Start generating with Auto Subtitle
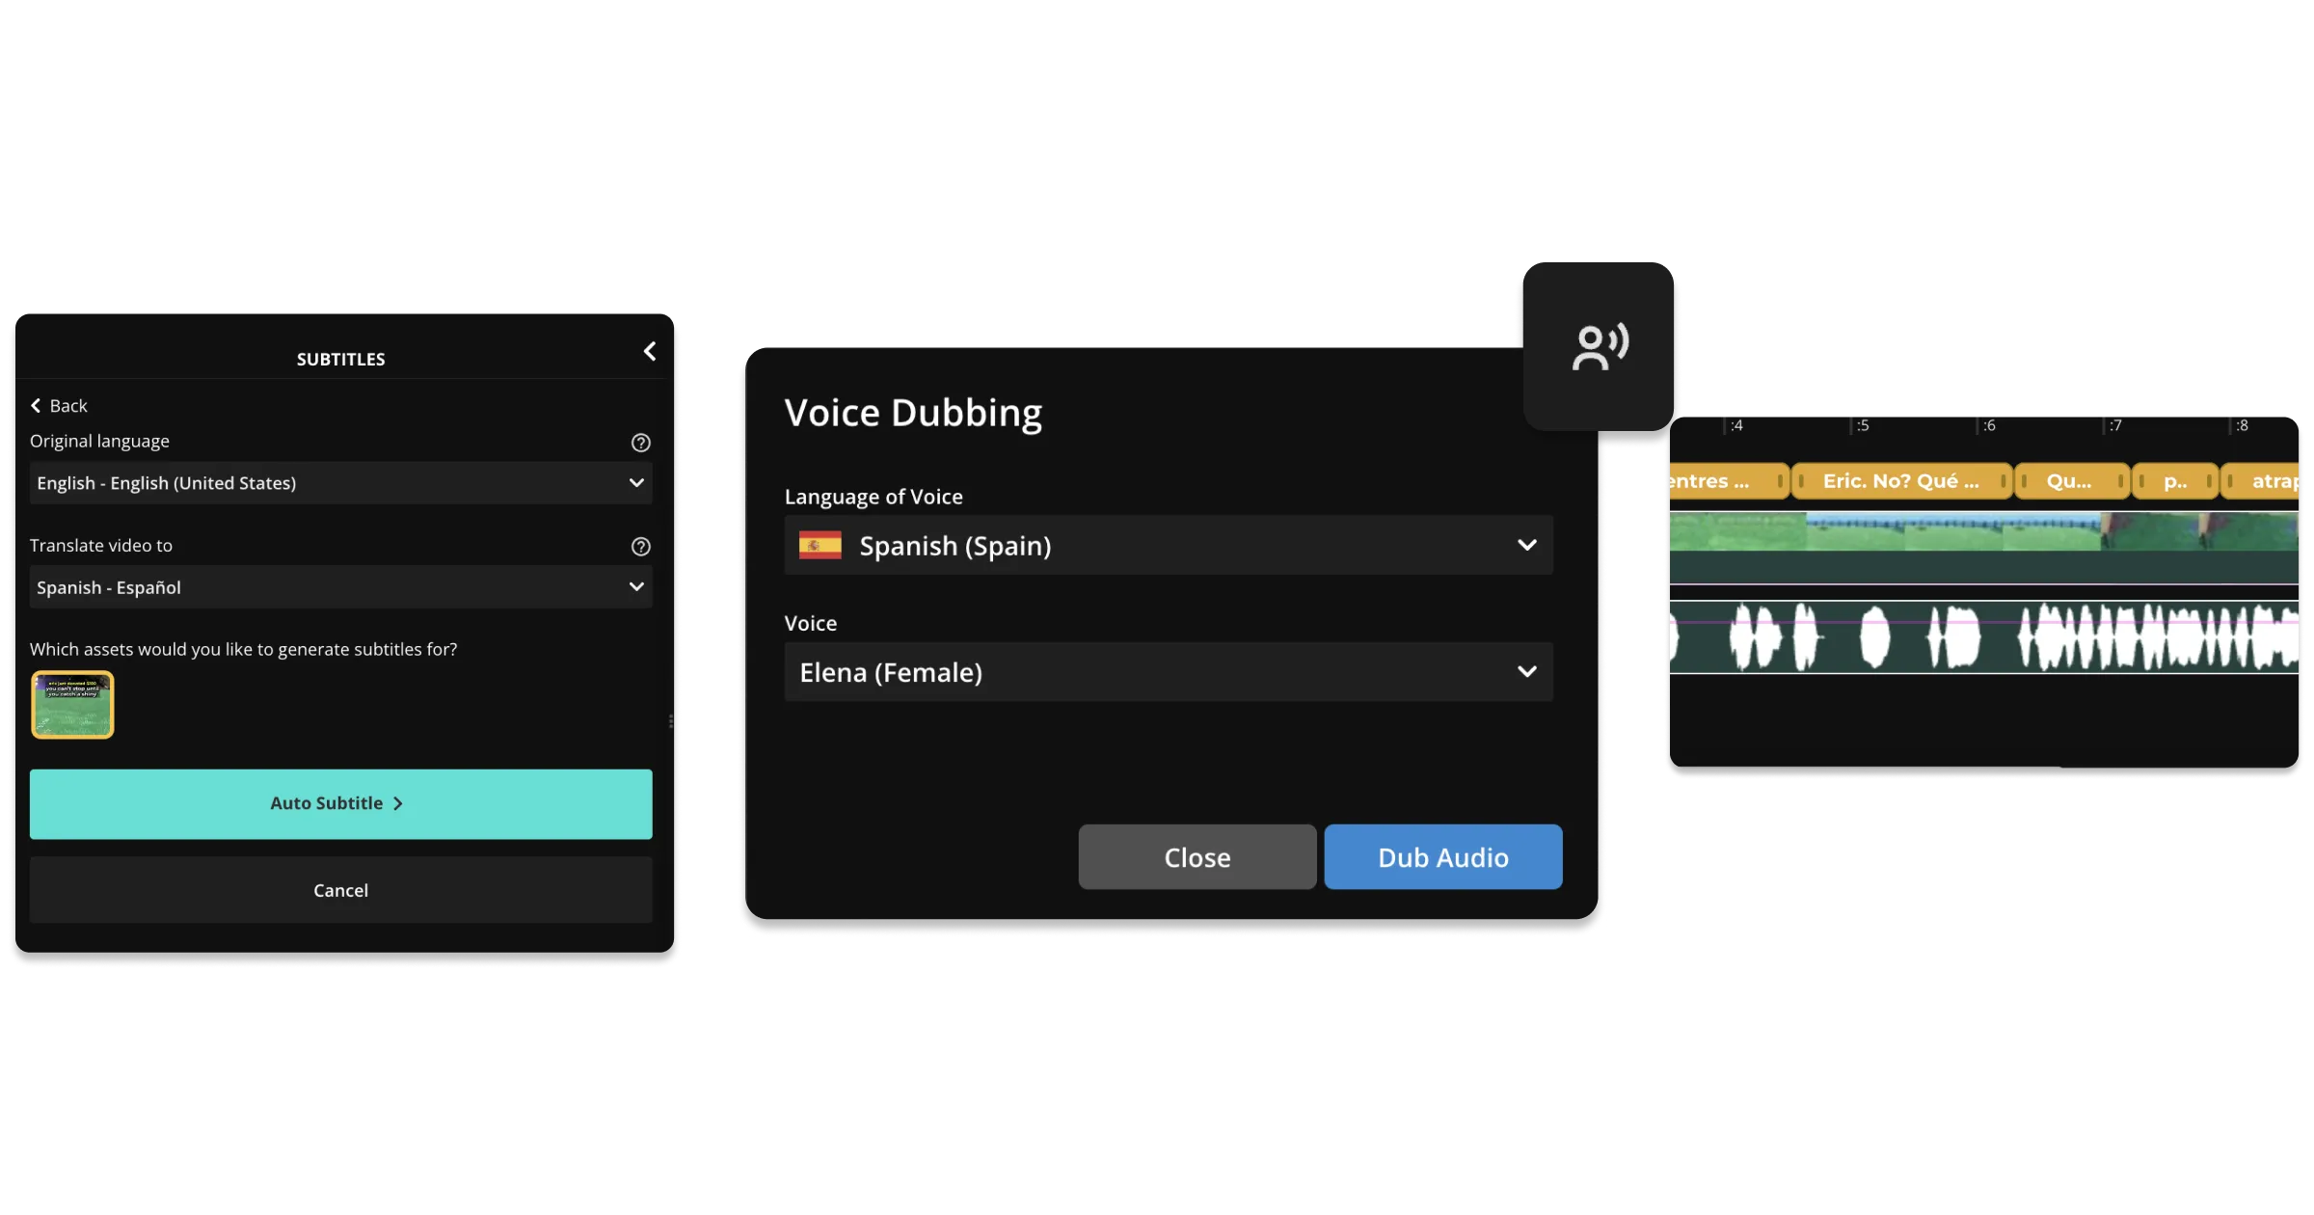This screenshot has width=2314, height=1215. tap(340, 802)
